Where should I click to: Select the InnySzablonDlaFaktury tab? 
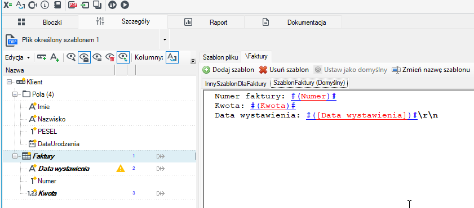(x=236, y=84)
